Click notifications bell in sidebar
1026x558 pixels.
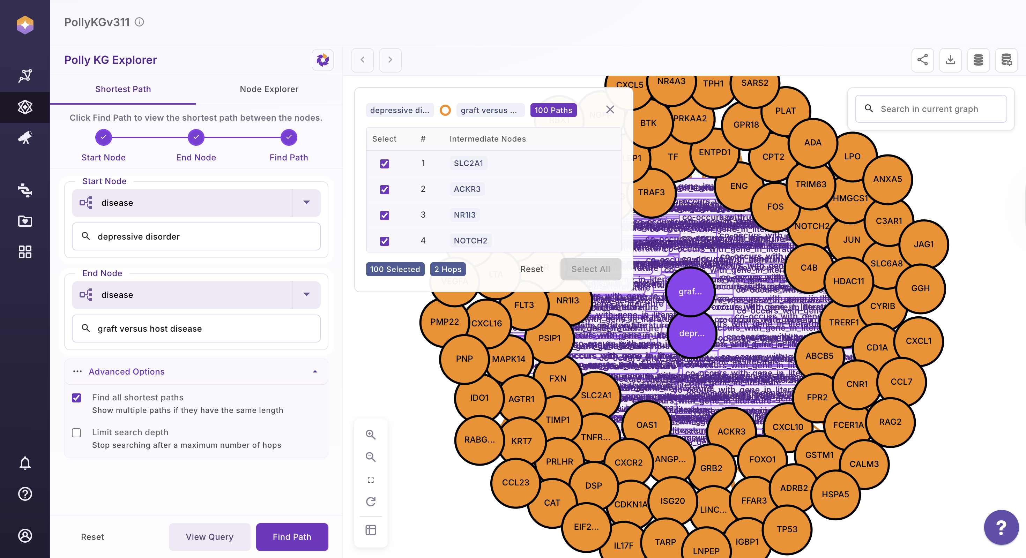(25, 463)
